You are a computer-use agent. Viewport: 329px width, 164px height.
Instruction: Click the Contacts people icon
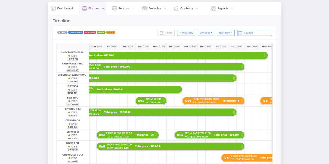176,8
